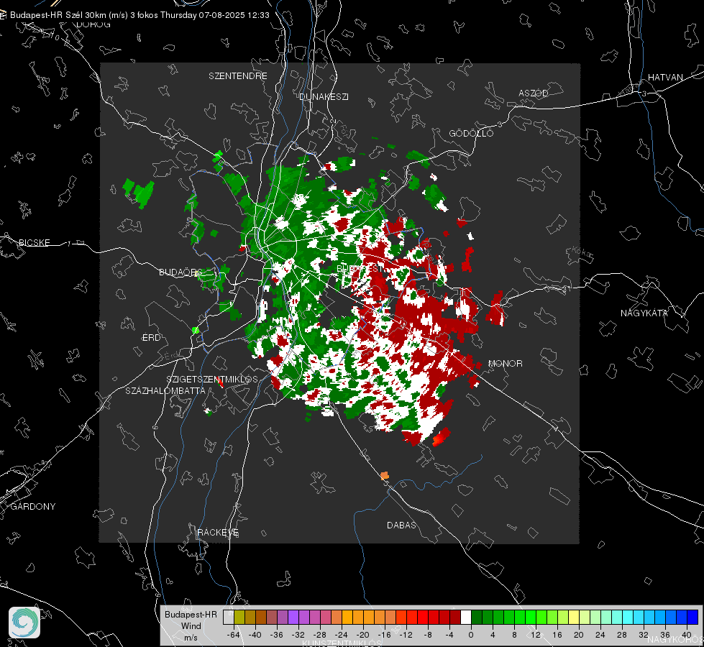Click the swirl logo in the bottom-left corner
This screenshot has height=647, width=704.
coord(24,623)
